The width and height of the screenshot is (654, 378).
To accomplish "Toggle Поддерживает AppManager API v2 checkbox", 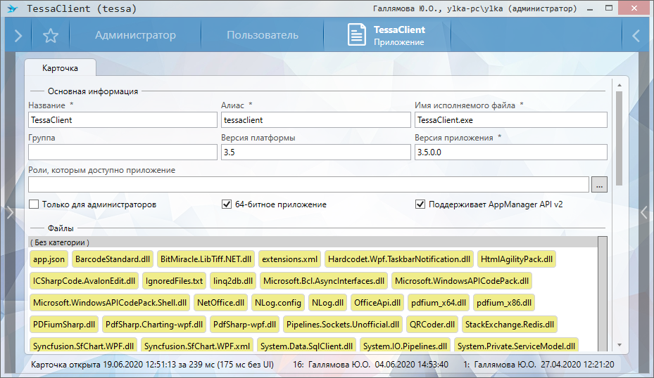I will 420,204.
